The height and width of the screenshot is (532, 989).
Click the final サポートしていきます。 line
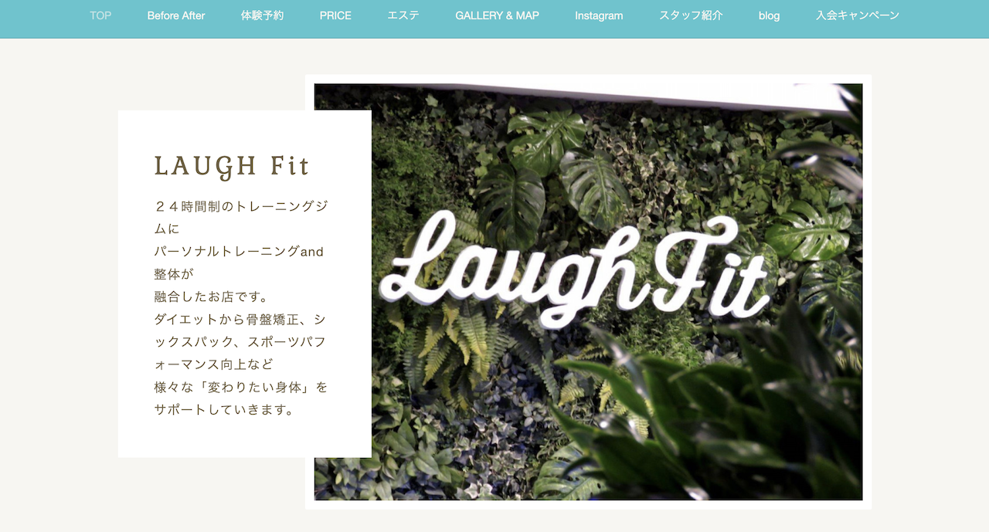coord(225,409)
